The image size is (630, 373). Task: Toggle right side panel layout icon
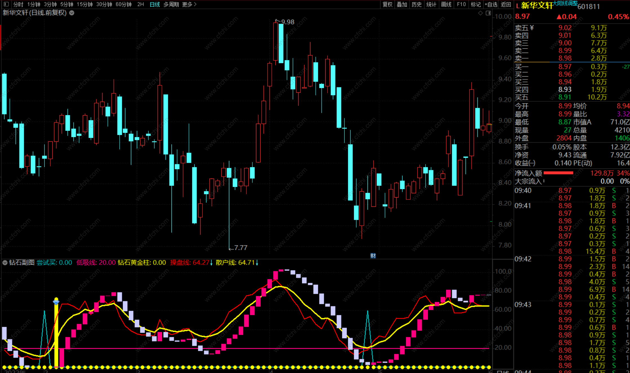pyautogui.click(x=488, y=13)
